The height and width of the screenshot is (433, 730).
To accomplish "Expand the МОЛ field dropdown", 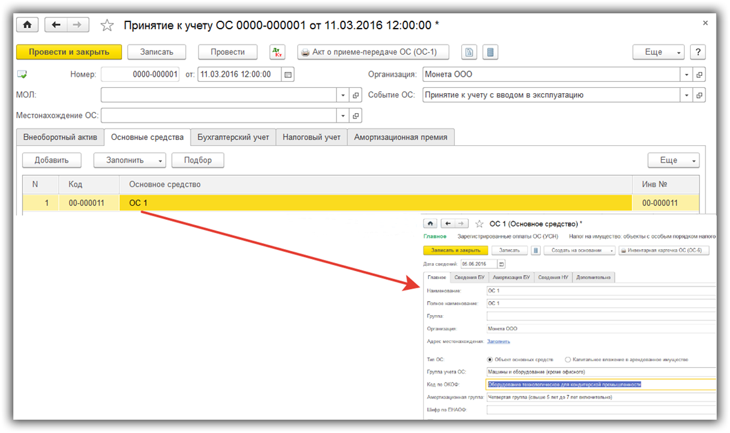I will (343, 95).
